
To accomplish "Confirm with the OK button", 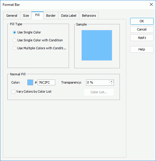I will (142, 21).
